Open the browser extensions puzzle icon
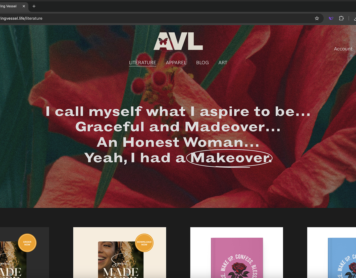 tap(341, 18)
